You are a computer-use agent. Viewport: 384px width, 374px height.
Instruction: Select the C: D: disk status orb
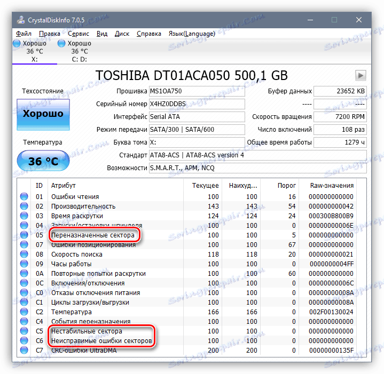[61, 43]
